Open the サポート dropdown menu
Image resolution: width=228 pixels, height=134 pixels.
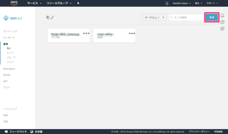(212, 3)
